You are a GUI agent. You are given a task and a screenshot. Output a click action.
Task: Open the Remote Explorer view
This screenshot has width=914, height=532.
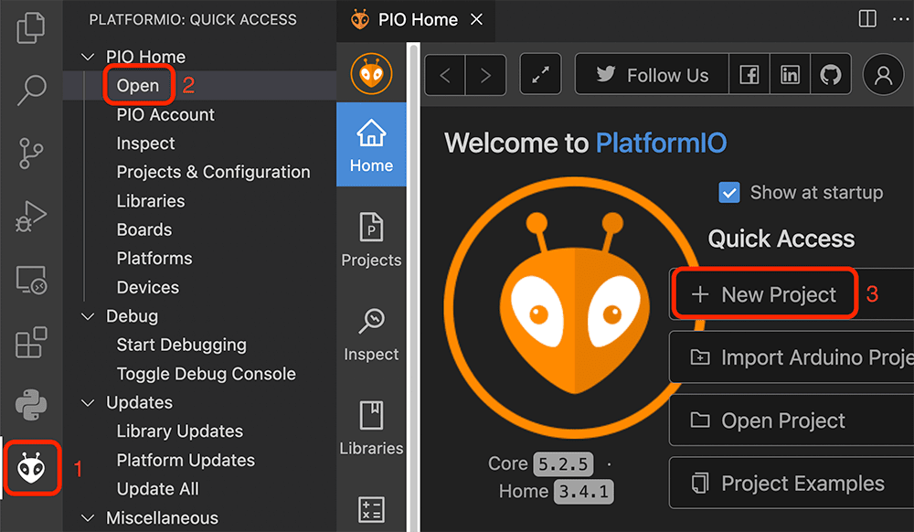click(31, 281)
